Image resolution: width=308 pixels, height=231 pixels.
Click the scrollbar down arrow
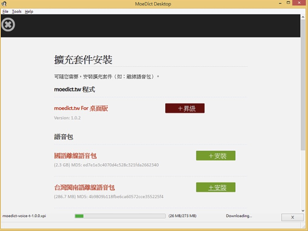[x=303, y=210]
